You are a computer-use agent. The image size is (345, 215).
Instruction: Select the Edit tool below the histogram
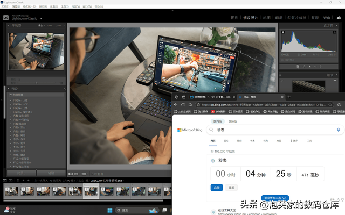(x=298, y=66)
